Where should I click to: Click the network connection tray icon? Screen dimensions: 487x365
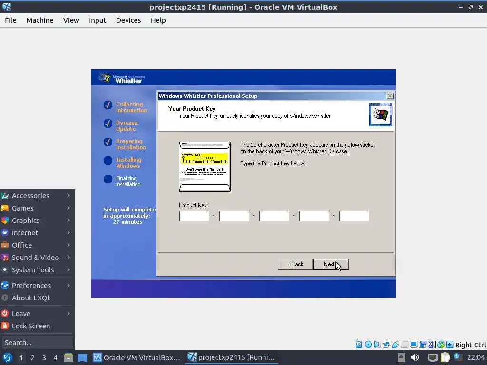(x=432, y=357)
